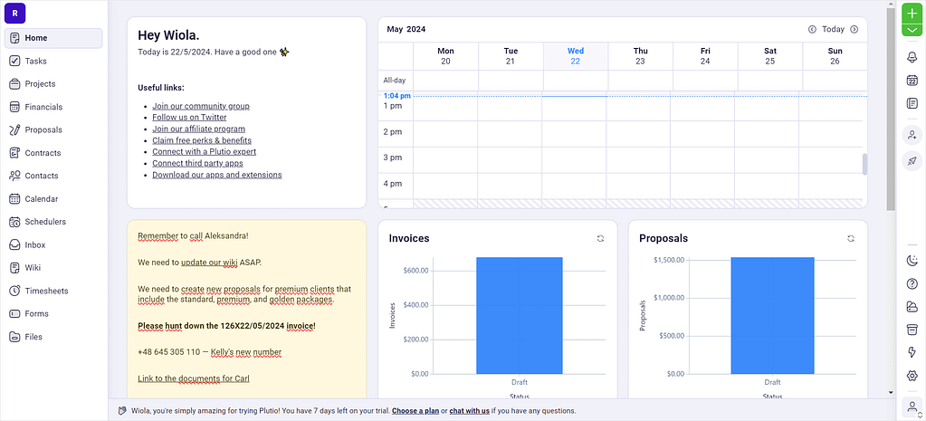Click the purple R workspace logo
The image size is (926, 421).
pyautogui.click(x=14, y=13)
